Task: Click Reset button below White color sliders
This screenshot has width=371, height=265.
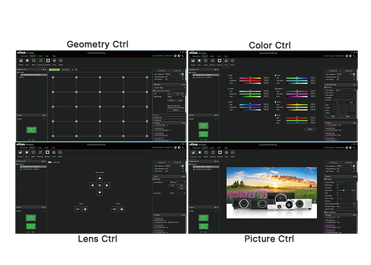Action: [310, 129]
